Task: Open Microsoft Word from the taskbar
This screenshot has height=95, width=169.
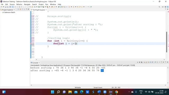Action: pos(99,92)
